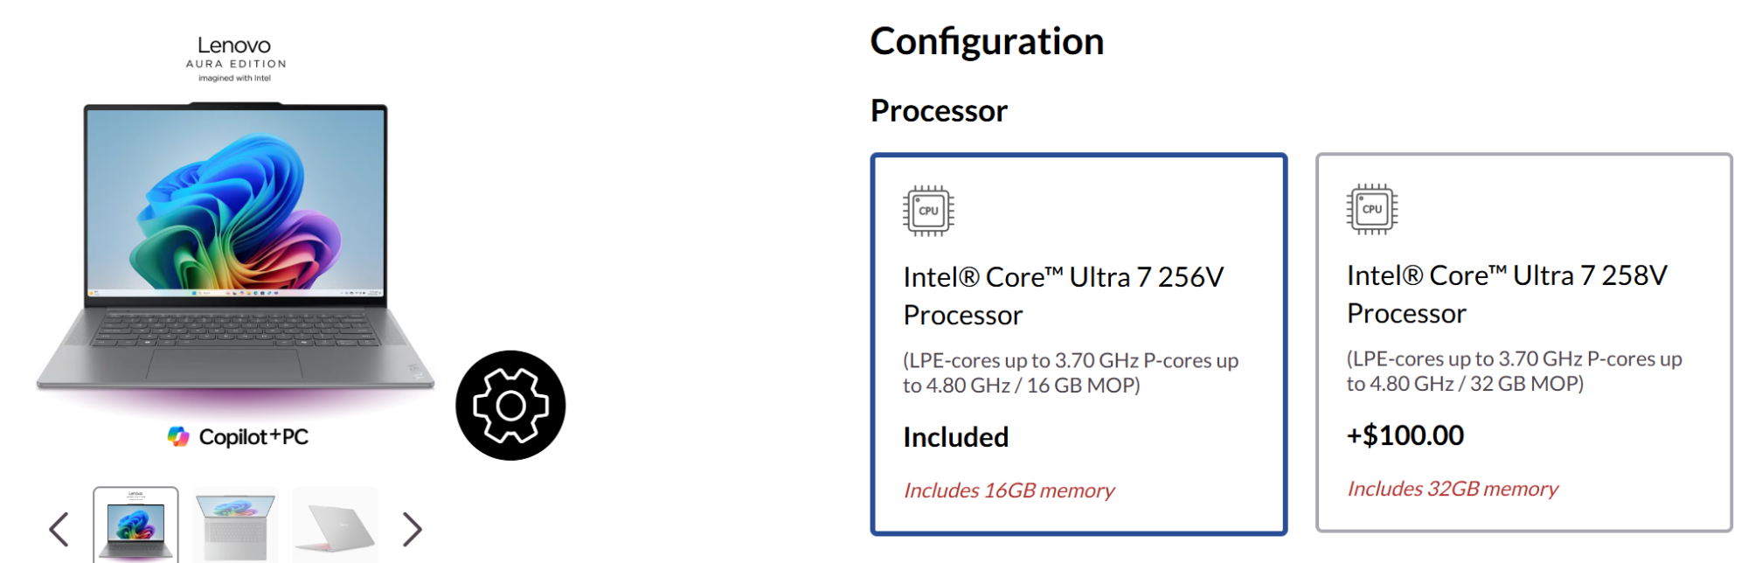Image resolution: width=1748 pixels, height=563 pixels.
Task: Open the top-down keyboard view thumbnail
Action: (235, 526)
